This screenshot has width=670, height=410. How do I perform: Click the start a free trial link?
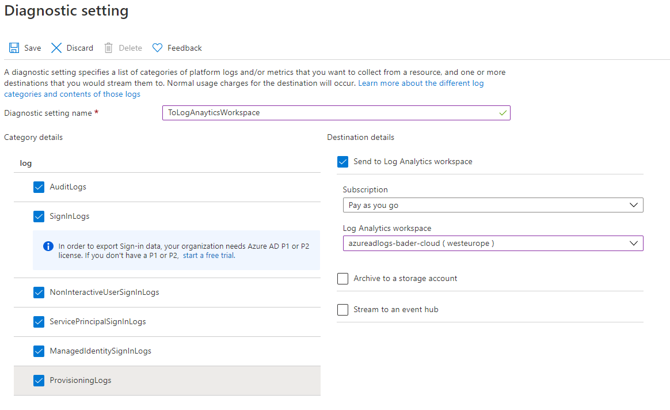pos(208,255)
